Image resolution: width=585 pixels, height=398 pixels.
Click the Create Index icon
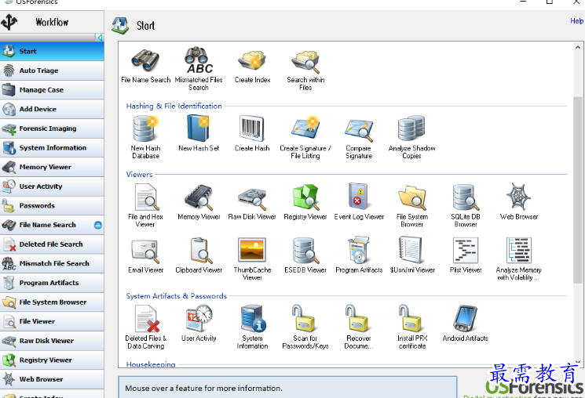tap(252, 60)
